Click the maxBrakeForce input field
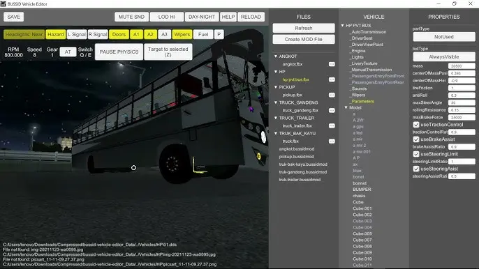 pos(462,117)
